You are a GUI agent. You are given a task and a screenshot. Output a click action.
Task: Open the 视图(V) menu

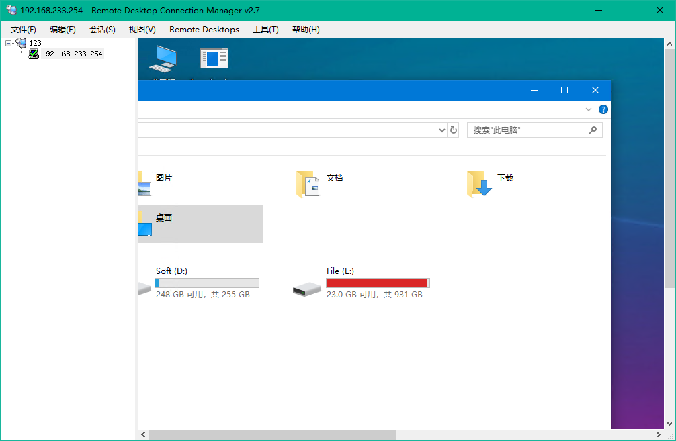click(142, 30)
